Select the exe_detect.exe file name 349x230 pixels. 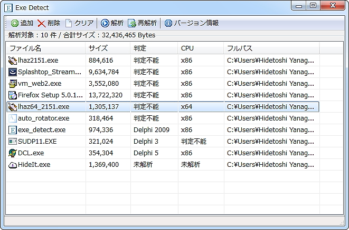(42, 130)
